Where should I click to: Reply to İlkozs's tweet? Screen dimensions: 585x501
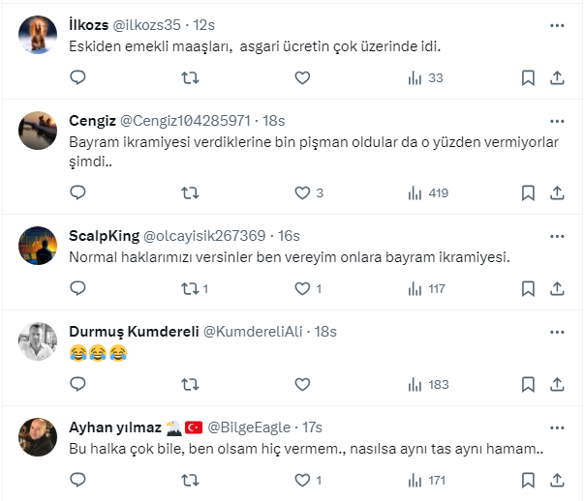pos(77,78)
